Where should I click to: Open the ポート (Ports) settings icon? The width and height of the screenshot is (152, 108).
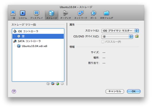click(94, 14)
